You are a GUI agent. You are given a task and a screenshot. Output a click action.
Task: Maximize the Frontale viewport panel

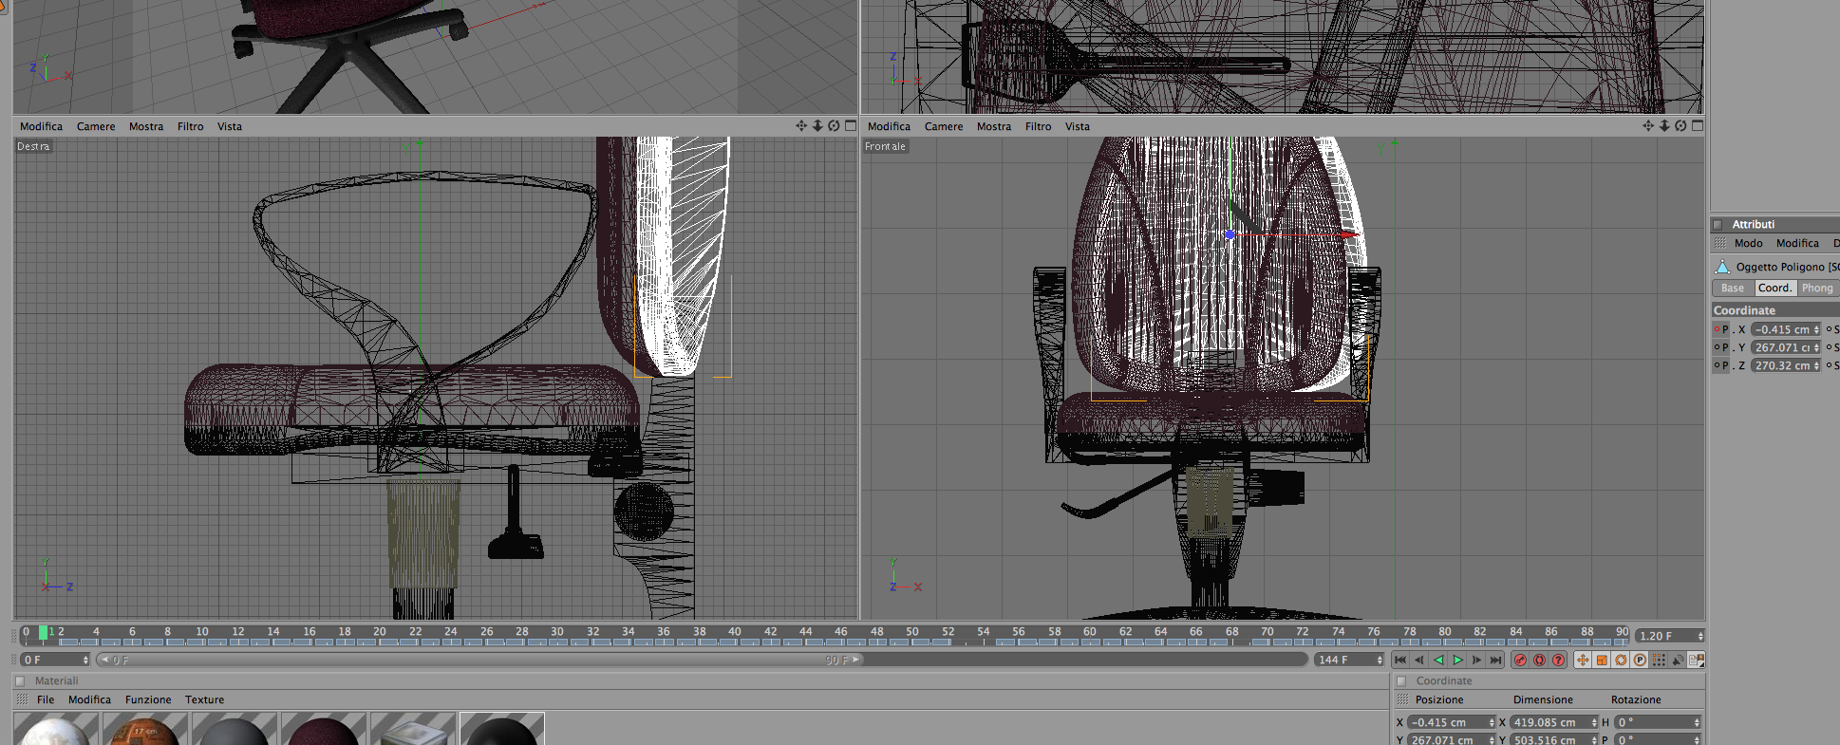click(x=1698, y=125)
